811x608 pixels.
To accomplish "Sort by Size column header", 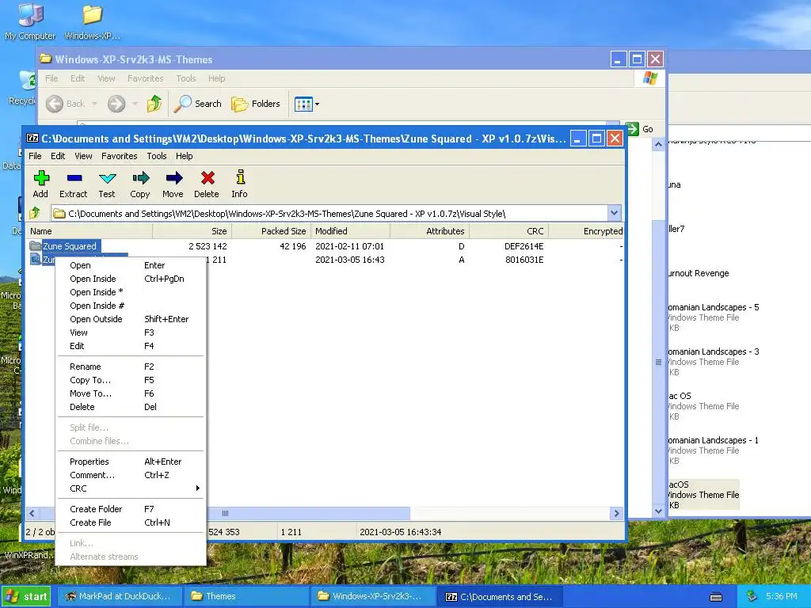I will coord(192,231).
